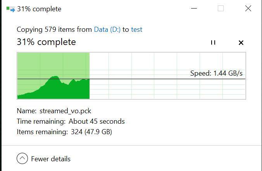The width and height of the screenshot is (262, 171).
Task: Click the dark green speed history peak
Action: (x=55, y=86)
